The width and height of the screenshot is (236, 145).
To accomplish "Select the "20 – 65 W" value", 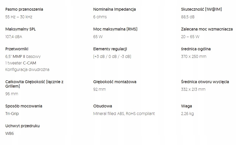I will coord(190,37).
